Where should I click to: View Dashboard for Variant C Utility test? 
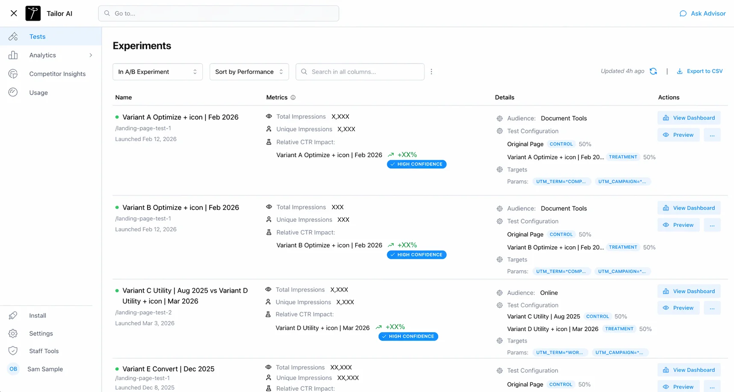(x=689, y=292)
